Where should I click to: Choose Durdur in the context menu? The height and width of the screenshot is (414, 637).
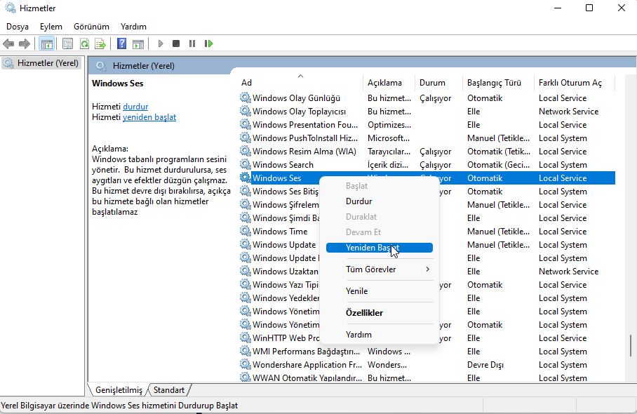point(380,201)
